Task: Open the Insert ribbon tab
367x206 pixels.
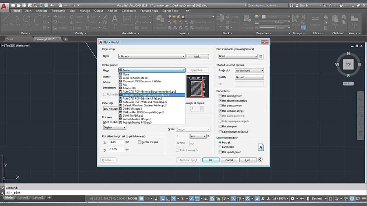Action: (28, 11)
